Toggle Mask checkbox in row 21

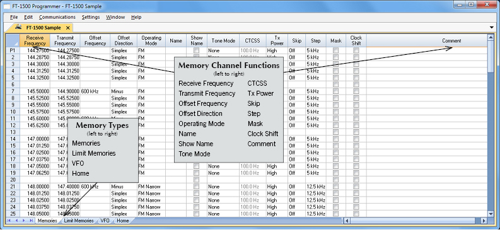(x=336, y=187)
